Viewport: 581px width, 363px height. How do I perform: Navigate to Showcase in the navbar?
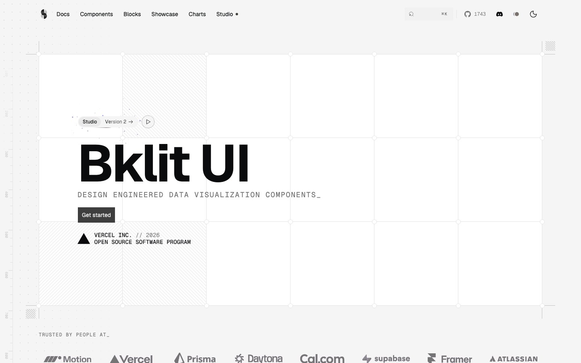[165, 14]
